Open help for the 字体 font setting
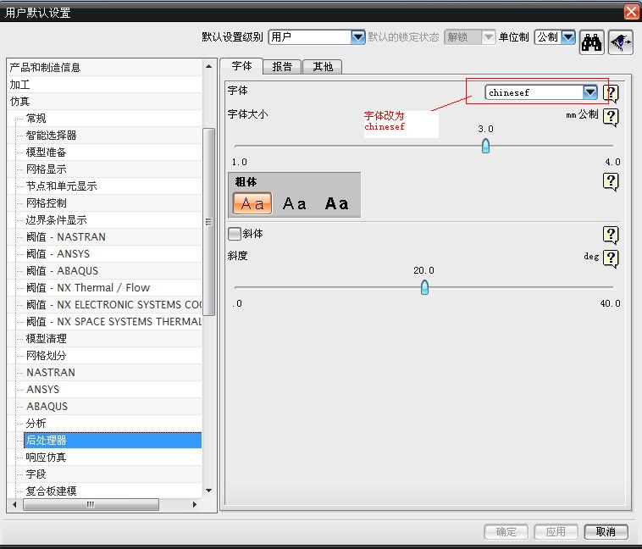642x549 pixels. pyautogui.click(x=611, y=93)
